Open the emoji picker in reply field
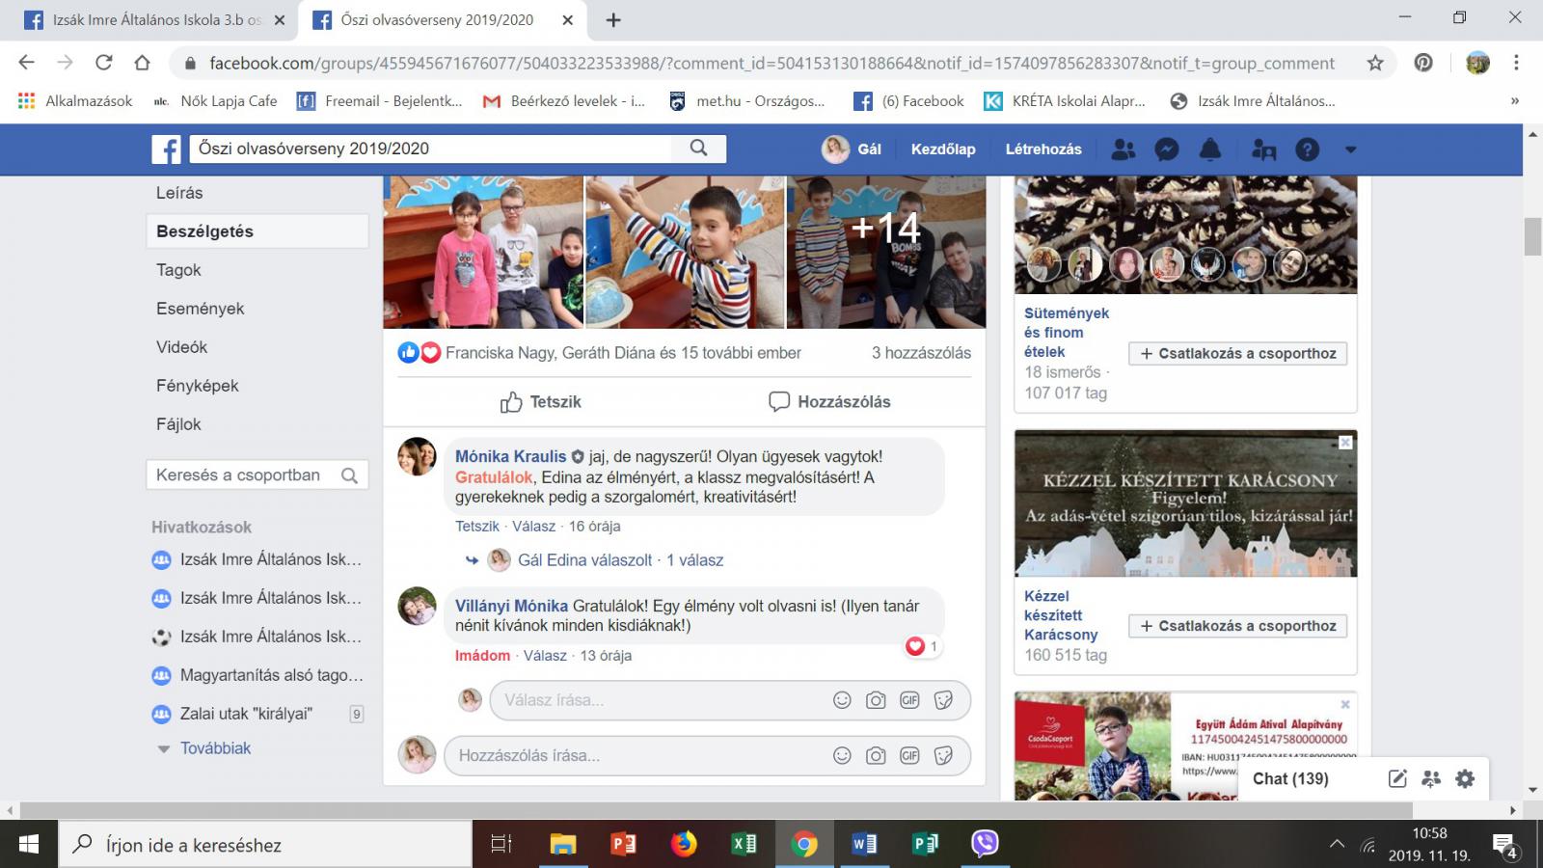 pos(842,700)
